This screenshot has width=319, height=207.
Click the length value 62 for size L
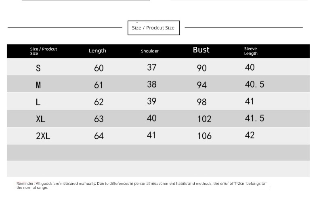99,102
